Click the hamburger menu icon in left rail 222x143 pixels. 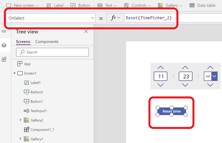(4, 32)
